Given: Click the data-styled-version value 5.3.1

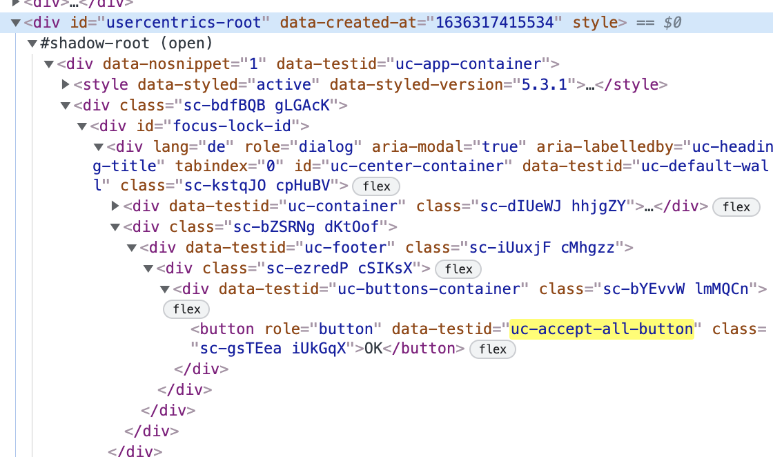Looking at the screenshot, I should tap(545, 85).
